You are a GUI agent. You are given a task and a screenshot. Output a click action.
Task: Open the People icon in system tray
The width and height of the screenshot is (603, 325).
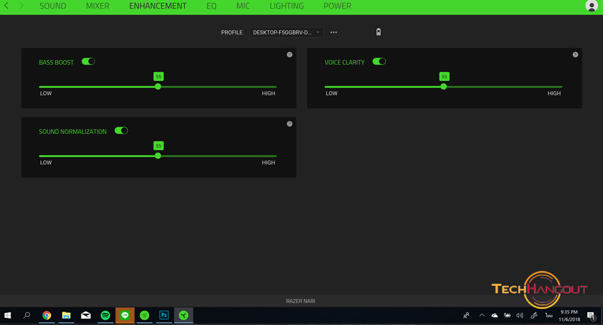[466, 315]
